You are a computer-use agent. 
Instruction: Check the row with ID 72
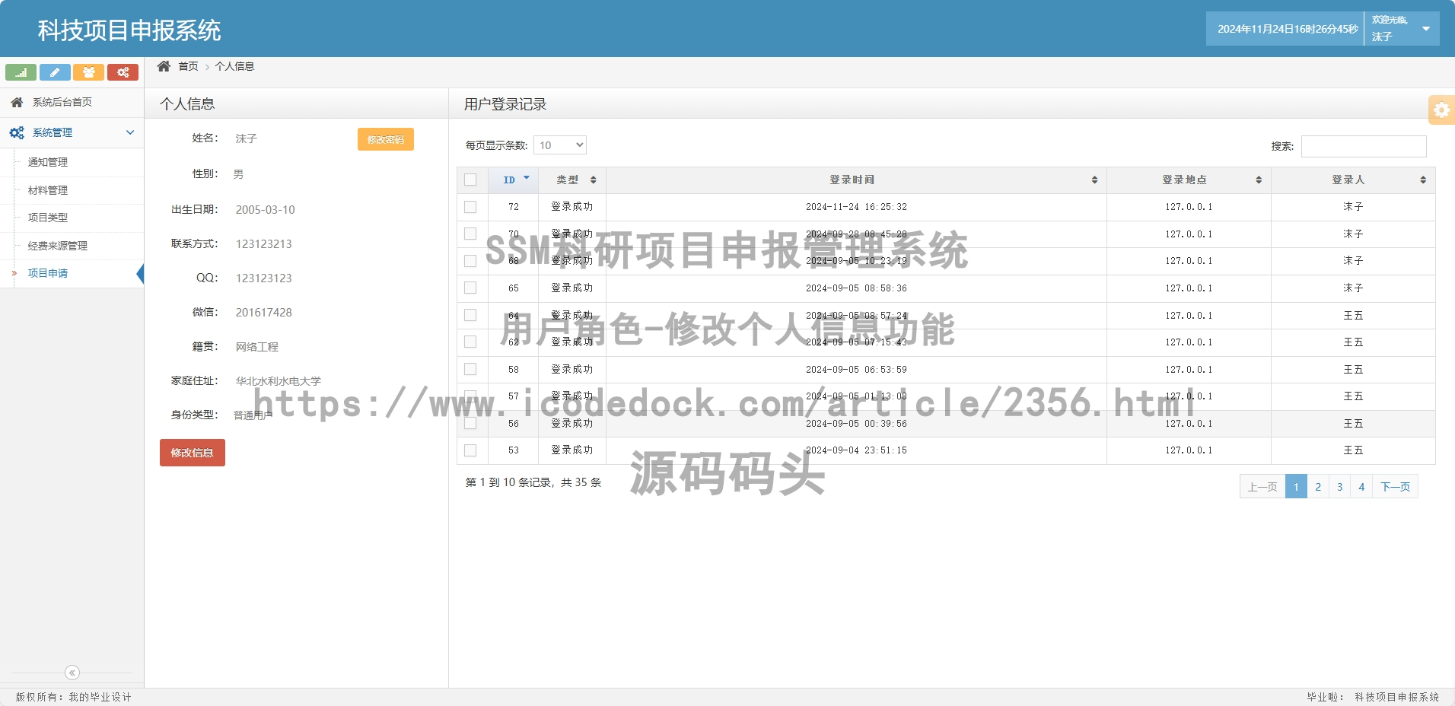coord(470,207)
